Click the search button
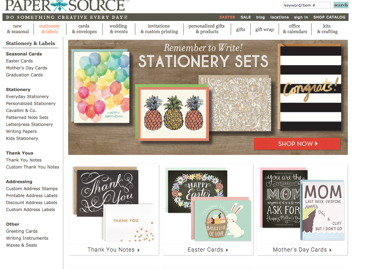Viewport: 387px width, 269px height. point(341,5)
